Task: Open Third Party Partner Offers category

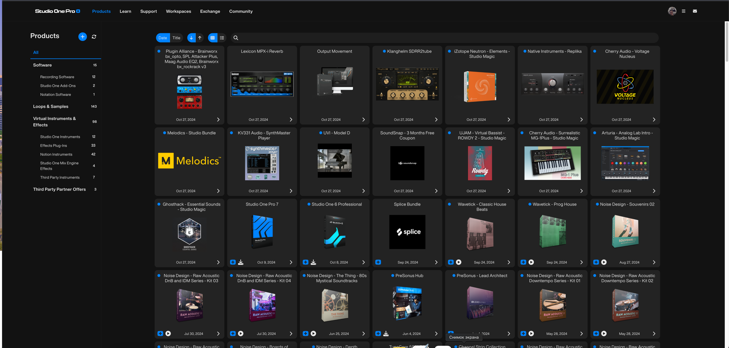Action: pyautogui.click(x=59, y=189)
